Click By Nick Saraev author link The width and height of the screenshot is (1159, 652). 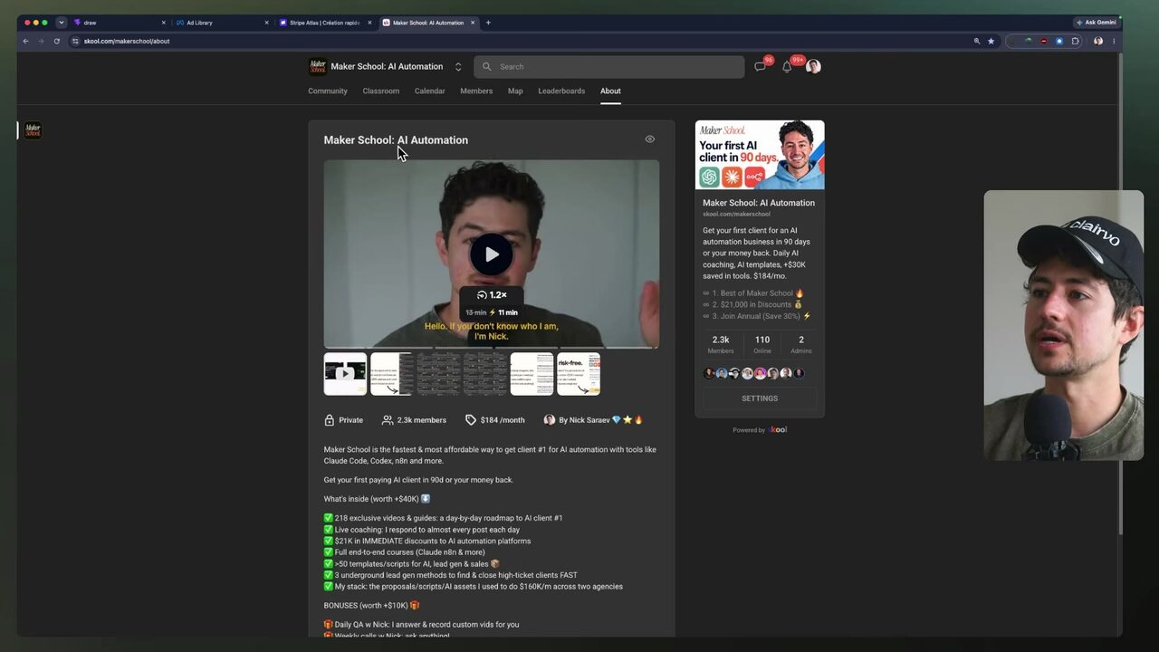(593, 420)
